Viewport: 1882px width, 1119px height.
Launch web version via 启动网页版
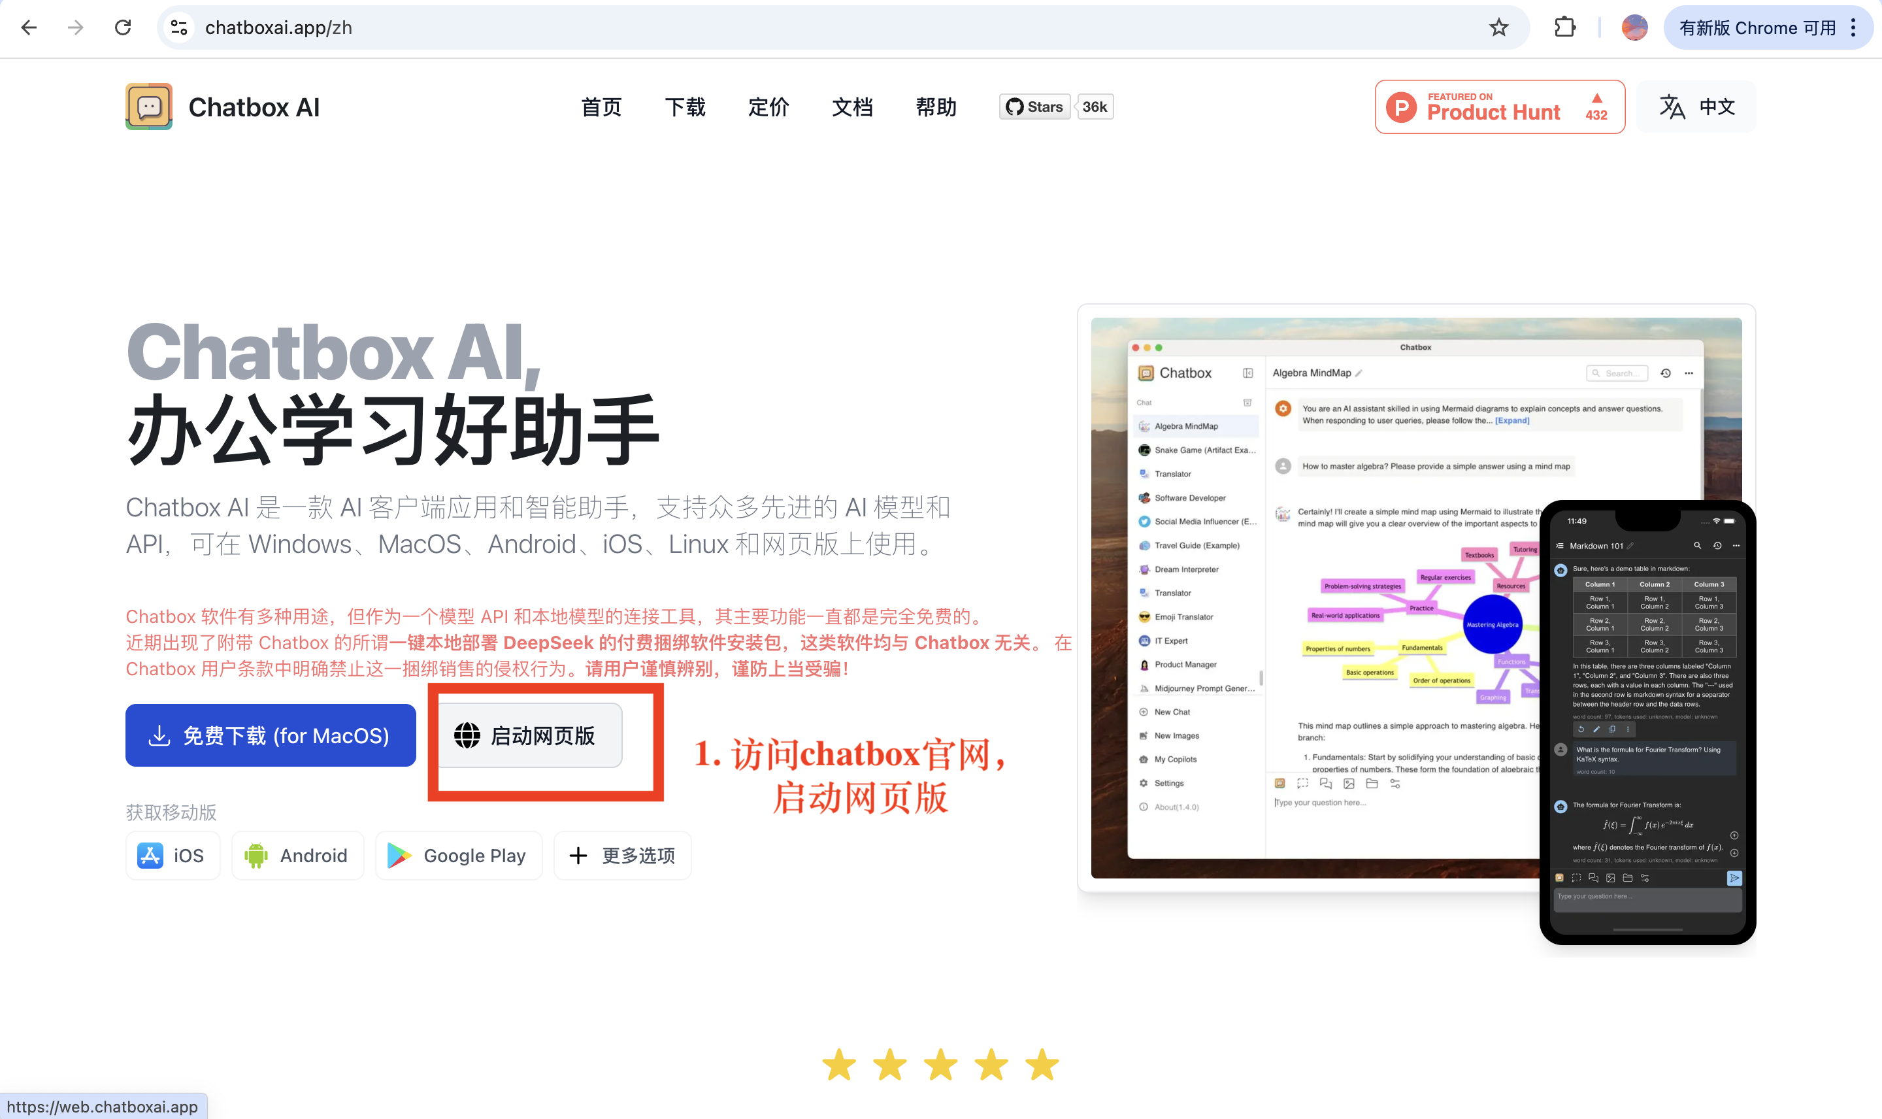point(529,735)
